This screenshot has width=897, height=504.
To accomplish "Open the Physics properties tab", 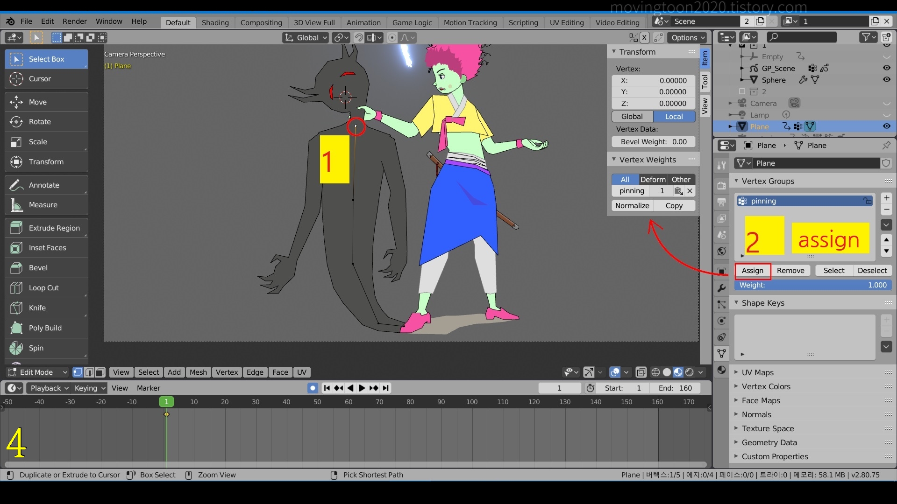I will pyautogui.click(x=722, y=321).
